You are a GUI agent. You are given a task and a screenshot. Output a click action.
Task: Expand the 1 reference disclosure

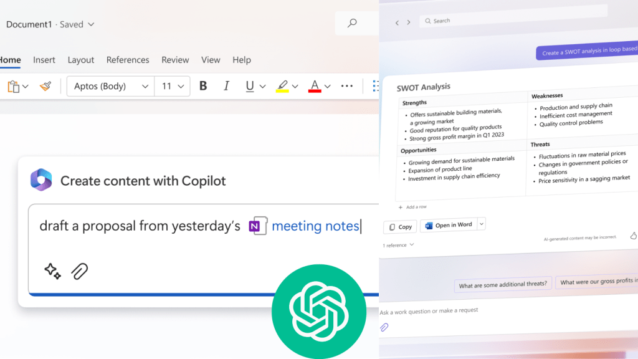point(398,245)
